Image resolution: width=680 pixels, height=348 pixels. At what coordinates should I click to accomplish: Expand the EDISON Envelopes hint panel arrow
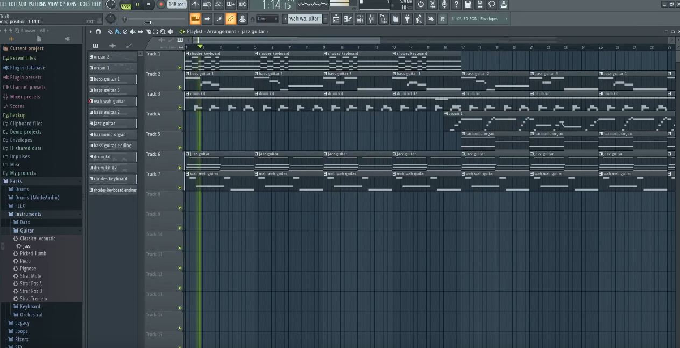[506, 19]
